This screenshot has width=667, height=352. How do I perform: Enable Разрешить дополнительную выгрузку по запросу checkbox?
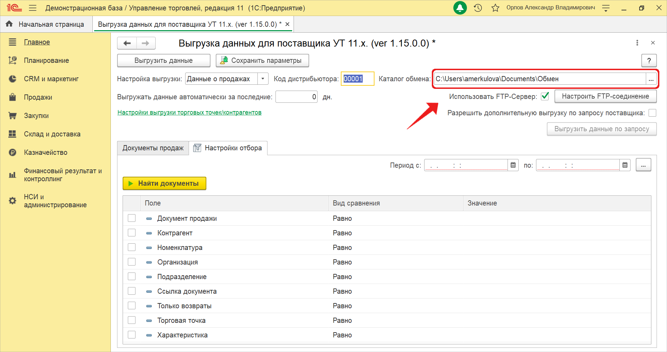[652, 113]
